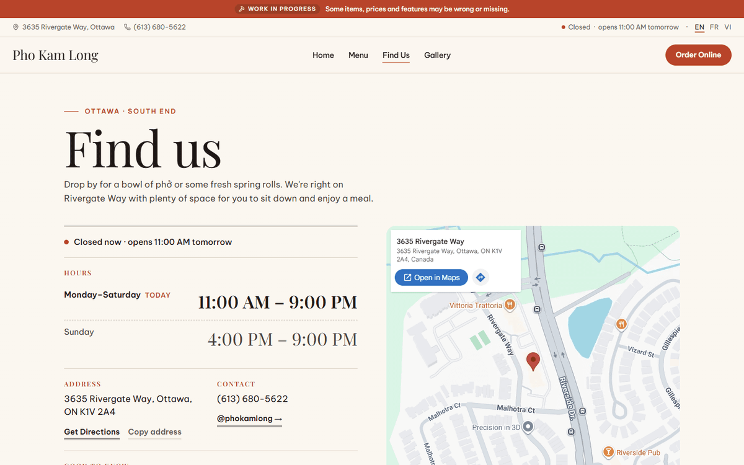Click the 'Closed · opens 11:00 AM tomorrow' header status

coord(620,27)
